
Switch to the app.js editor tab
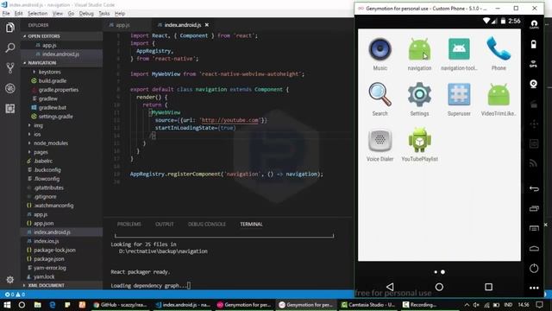(122, 25)
